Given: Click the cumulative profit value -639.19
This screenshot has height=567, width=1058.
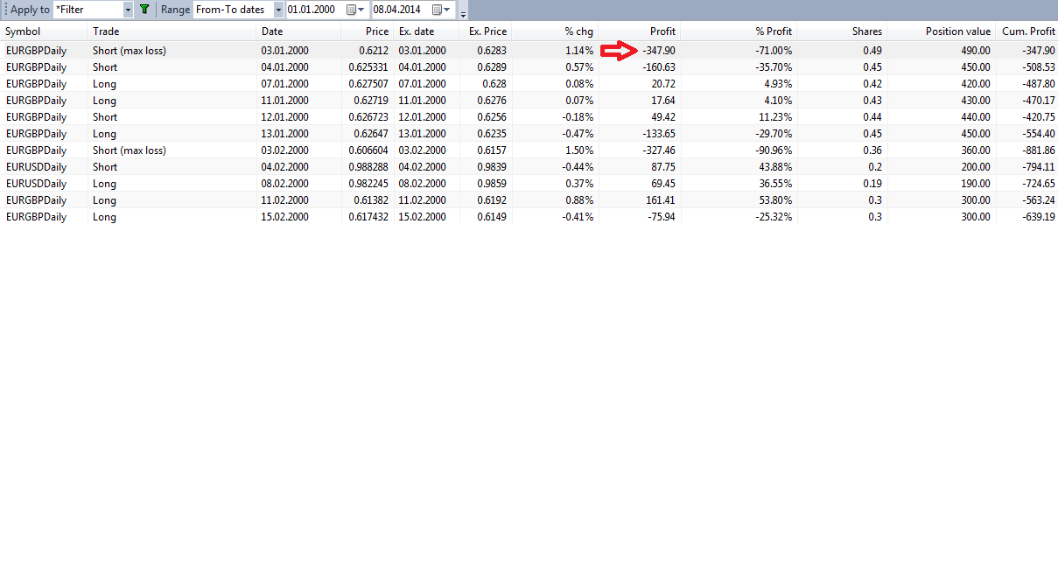Looking at the screenshot, I should pos(1038,217).
